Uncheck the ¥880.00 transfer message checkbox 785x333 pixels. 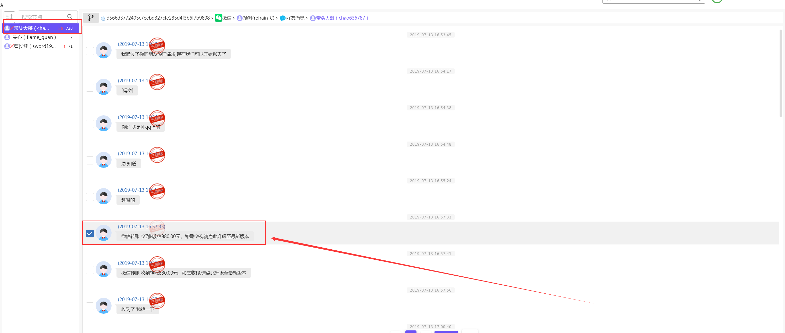point(90,233)
